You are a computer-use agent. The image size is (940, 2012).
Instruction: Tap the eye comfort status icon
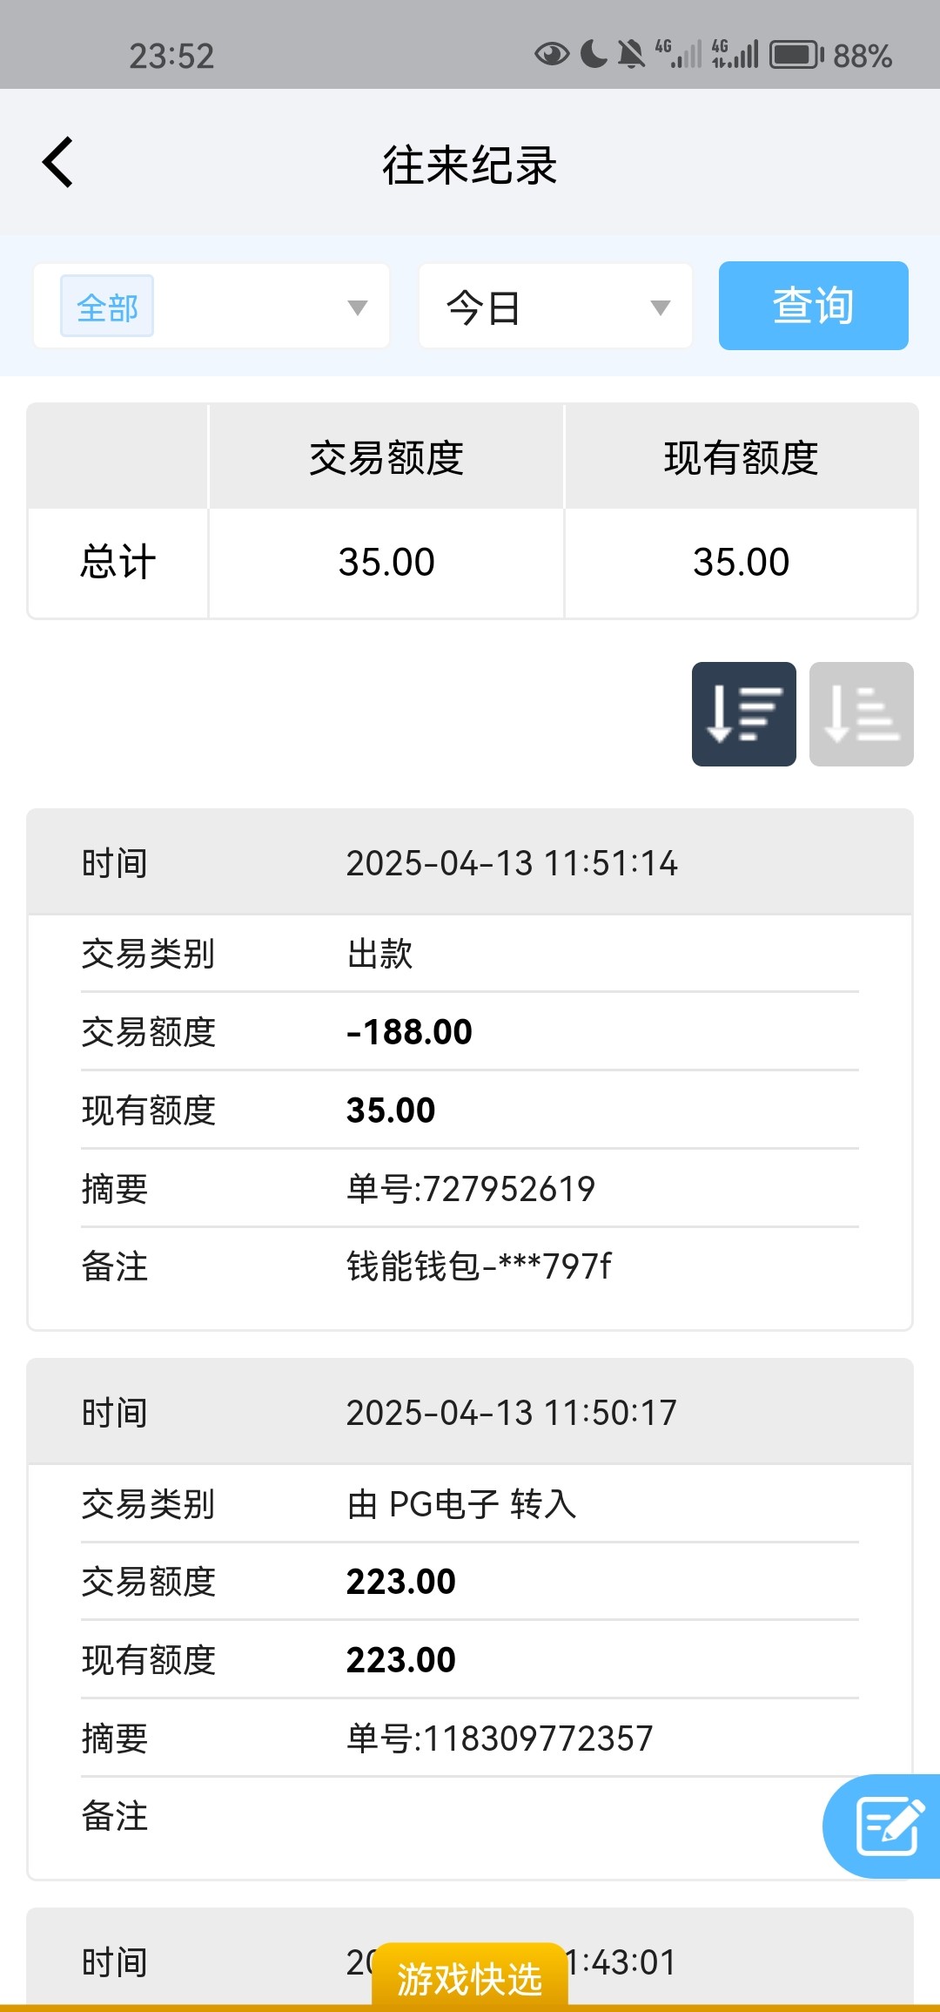[551, 55]
